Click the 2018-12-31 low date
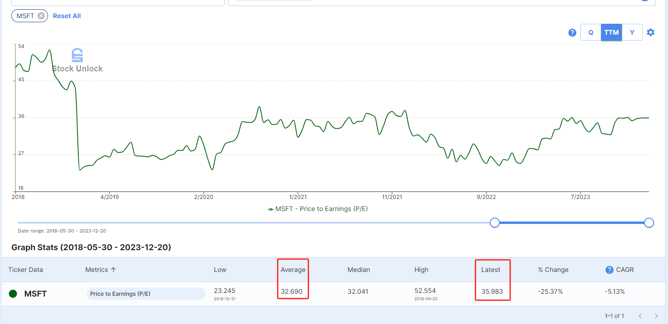This screenshot has height=324, width=668. click(225, 299)
